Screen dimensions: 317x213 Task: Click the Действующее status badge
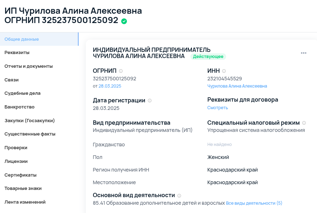tap(207, 57)
